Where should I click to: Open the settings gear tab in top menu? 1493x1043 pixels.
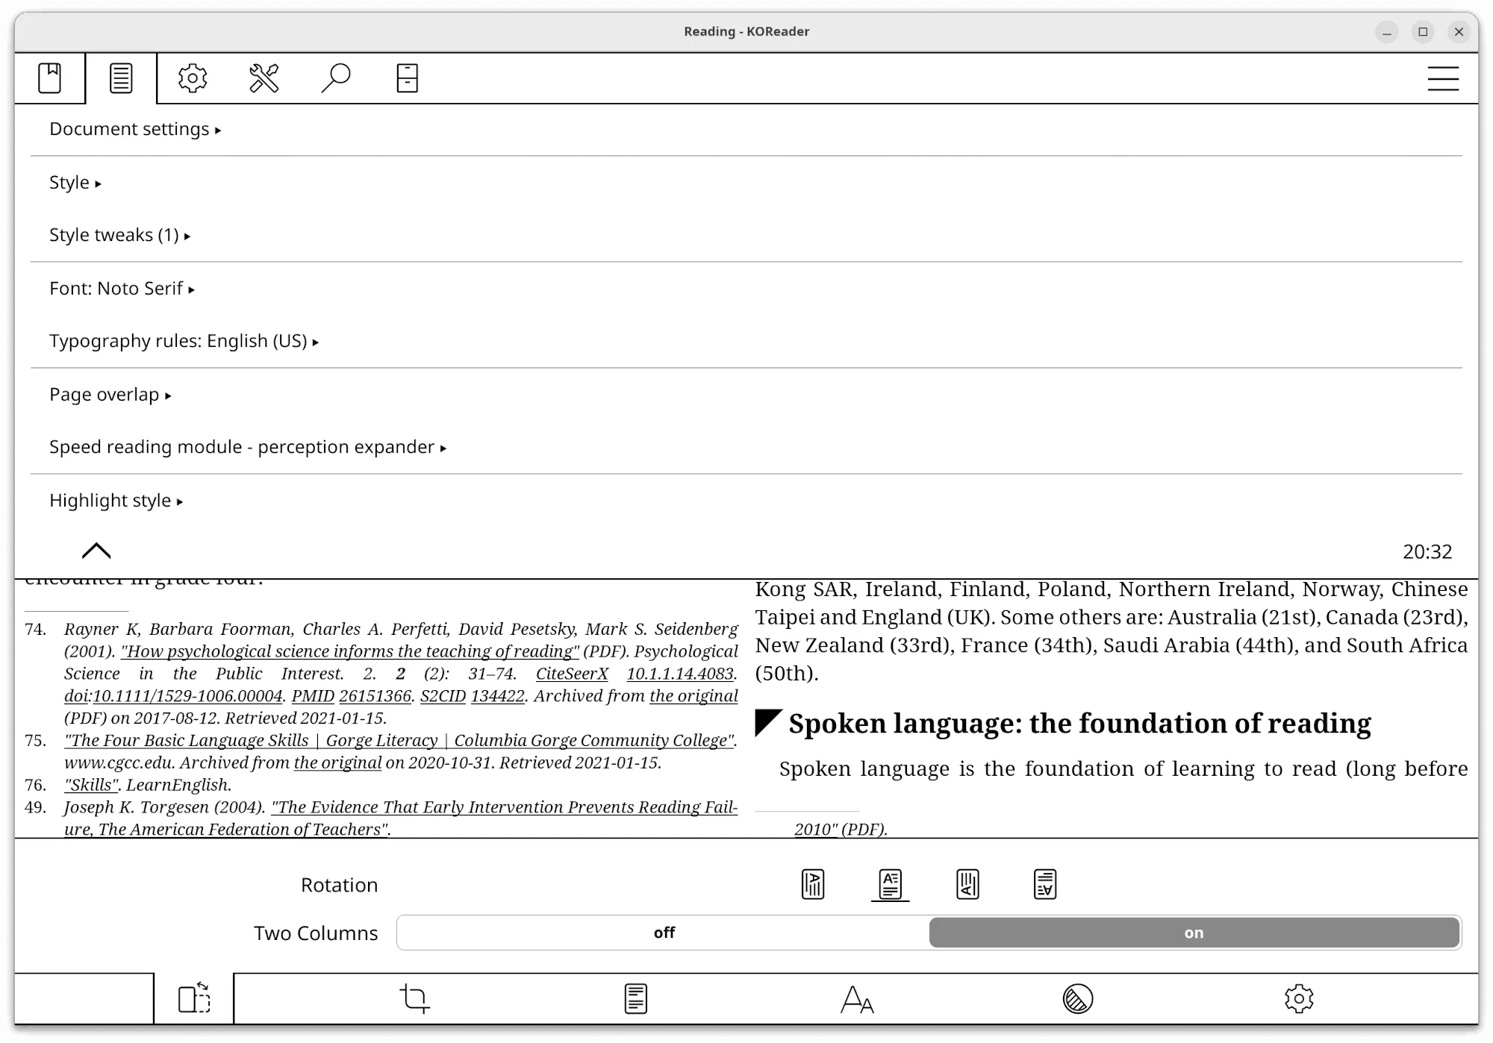point(193,78)
